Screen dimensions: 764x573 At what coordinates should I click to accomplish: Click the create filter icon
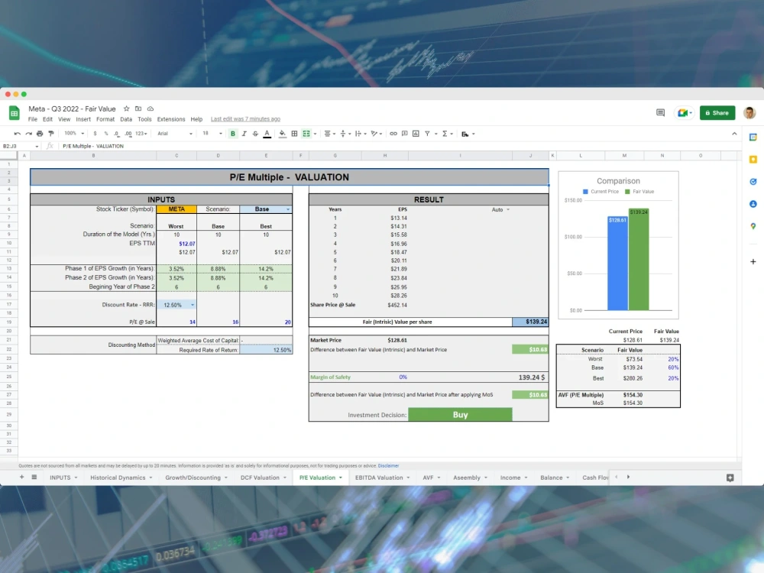coord(427,134)
